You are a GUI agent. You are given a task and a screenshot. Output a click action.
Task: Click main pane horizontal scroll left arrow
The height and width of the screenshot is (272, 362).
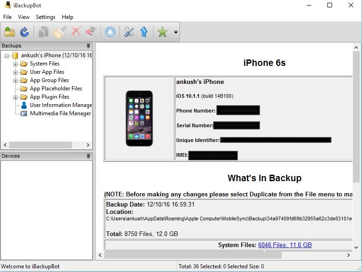point(100,255)
